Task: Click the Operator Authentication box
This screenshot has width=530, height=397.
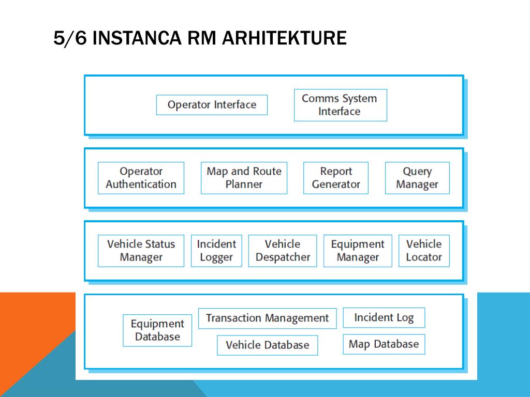Action: tap(141, 178)
